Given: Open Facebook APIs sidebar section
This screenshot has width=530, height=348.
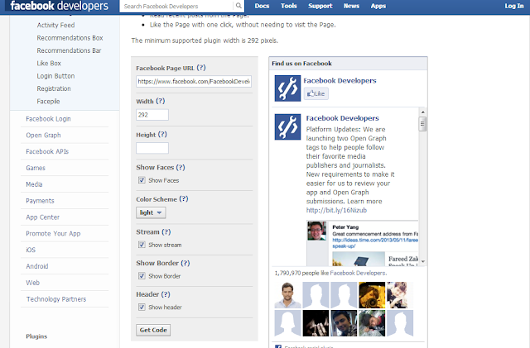Looking at the screenshot, I should pos(47,151).
